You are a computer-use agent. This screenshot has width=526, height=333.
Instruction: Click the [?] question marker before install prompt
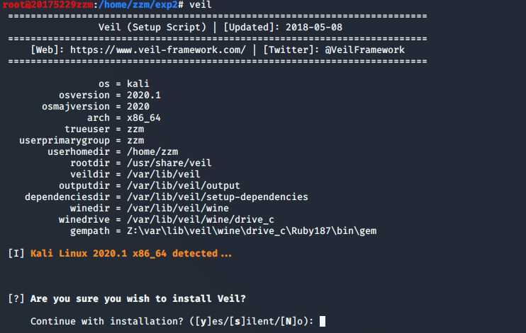16,298
